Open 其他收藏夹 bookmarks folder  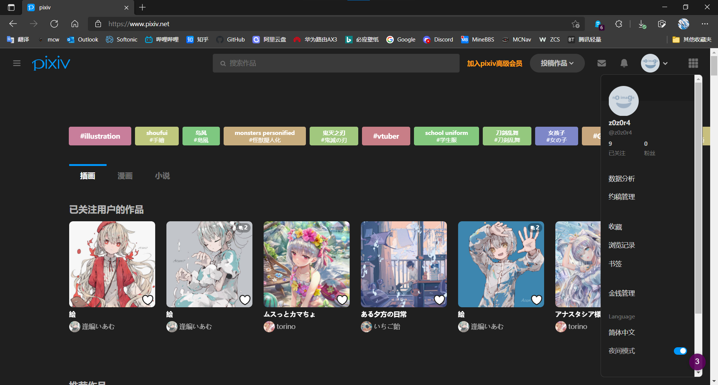pyautogui.click(x=692, y=40)
